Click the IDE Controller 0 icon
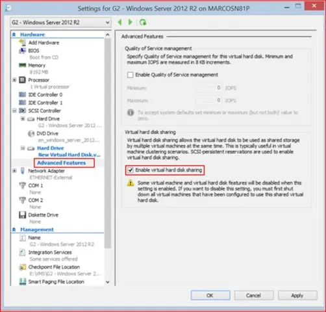Viewport: 326px width, 312px height. [x=22, y=95]
